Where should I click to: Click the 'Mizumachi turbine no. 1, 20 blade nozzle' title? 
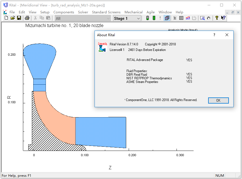point(64,26)
